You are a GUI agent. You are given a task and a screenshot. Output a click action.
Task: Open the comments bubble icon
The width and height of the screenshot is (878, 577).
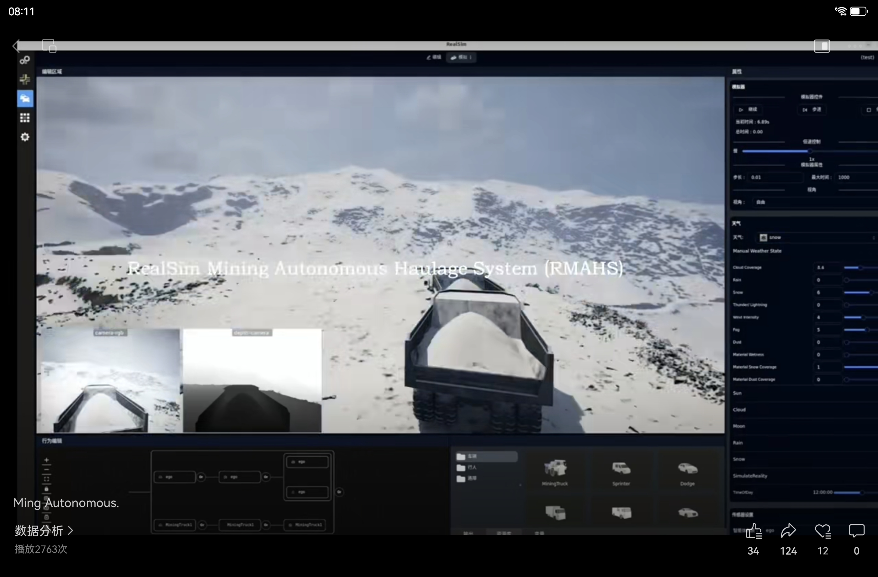pos(856,531)
